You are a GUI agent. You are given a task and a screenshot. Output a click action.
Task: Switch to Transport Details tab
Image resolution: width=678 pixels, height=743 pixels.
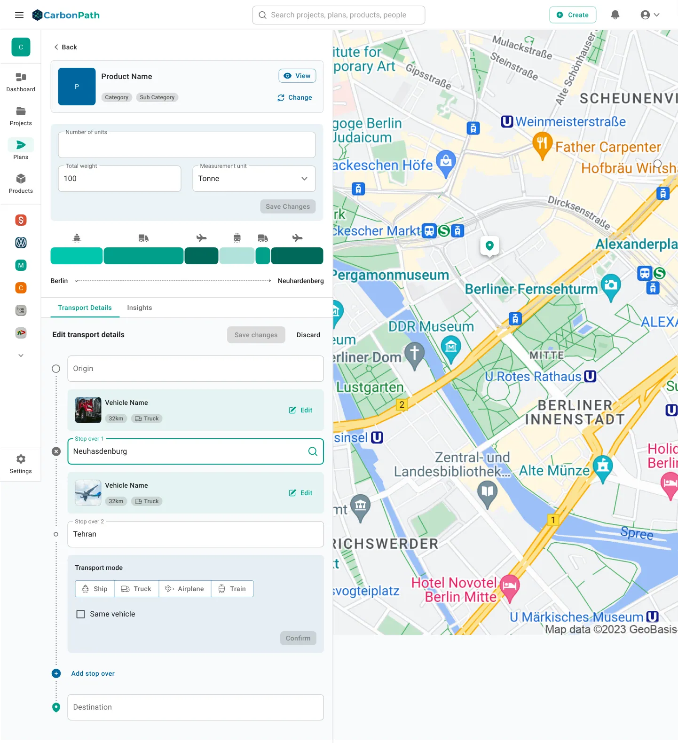[85, 308]
